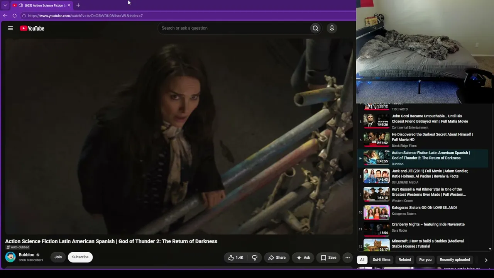Reload the page
The height and width of the screenshot is (278, 494).
click(x=15, y=16)
